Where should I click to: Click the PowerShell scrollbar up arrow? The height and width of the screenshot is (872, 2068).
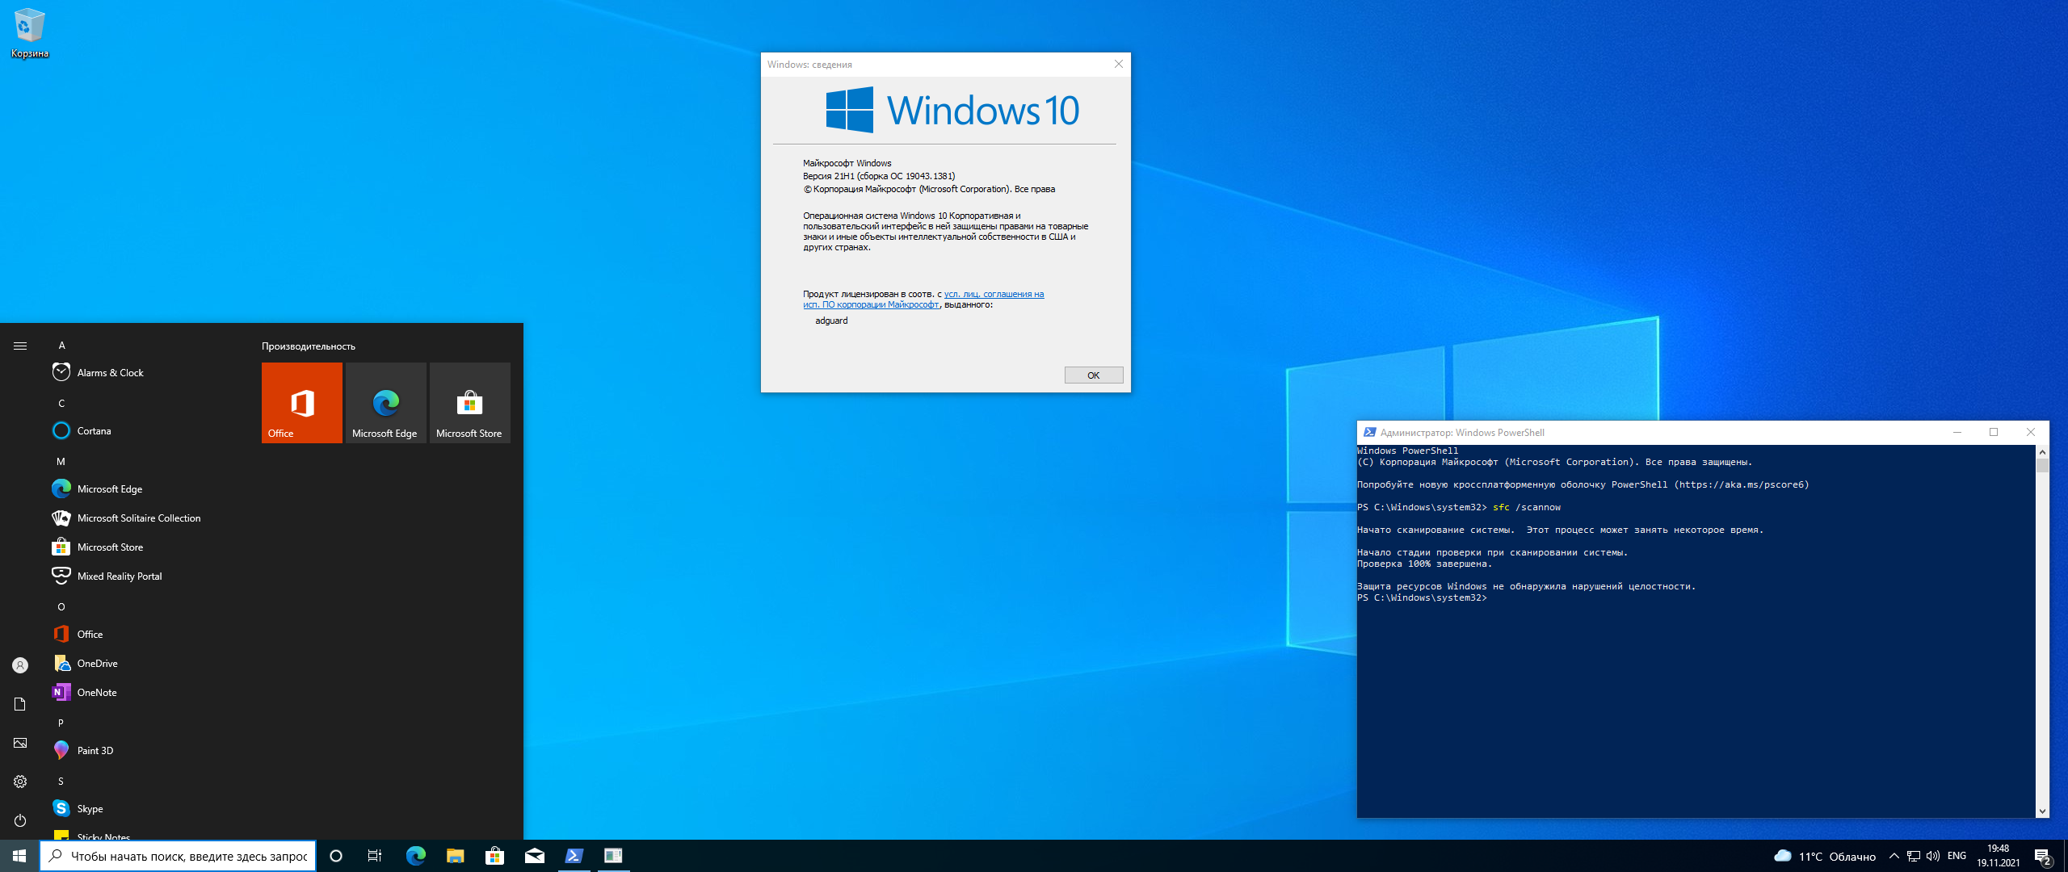click(x=2042, y=452)
